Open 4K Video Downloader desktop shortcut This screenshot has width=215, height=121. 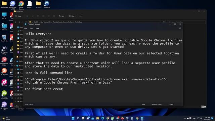(4, 95)
